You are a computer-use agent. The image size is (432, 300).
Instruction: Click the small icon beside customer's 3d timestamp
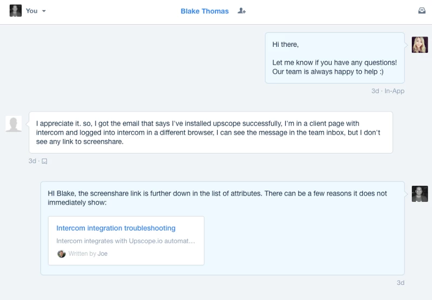pos(44,161)
